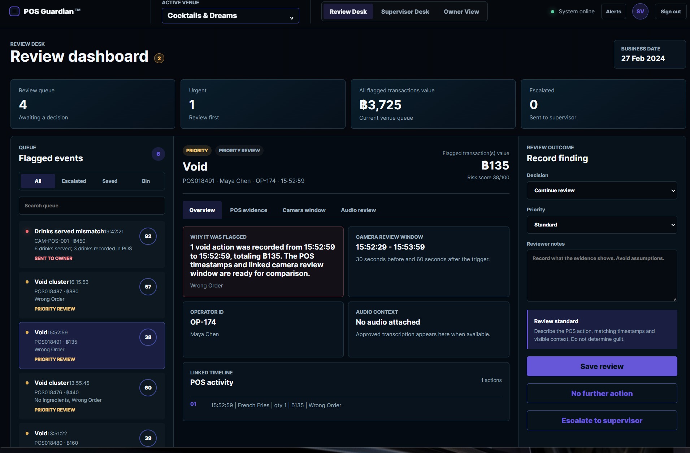690x453 pixels.
Task: Click the Escalated stat card
Action: point(603,104)
